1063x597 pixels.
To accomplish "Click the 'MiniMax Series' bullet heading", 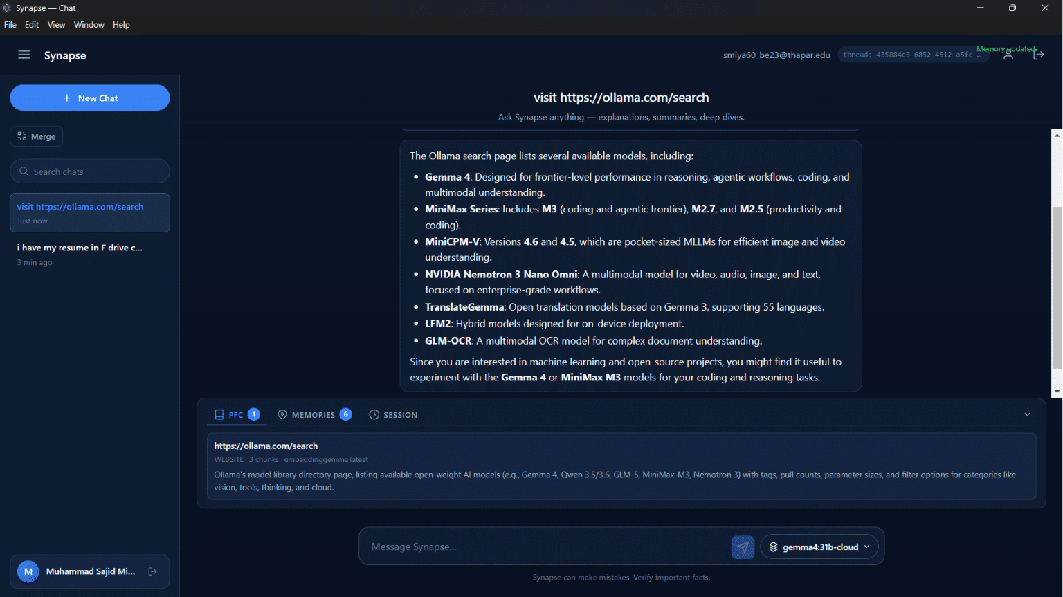I will coord(462,209).
